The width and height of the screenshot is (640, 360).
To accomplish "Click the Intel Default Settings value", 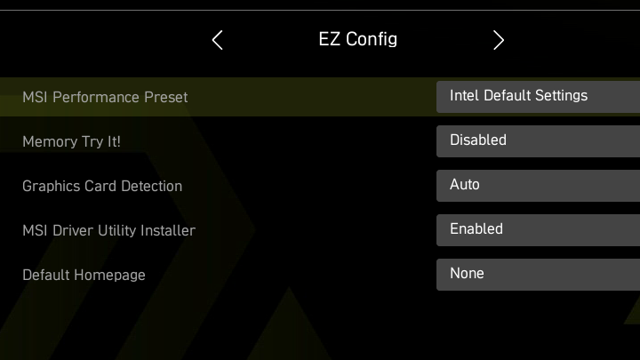I will 518,96.
